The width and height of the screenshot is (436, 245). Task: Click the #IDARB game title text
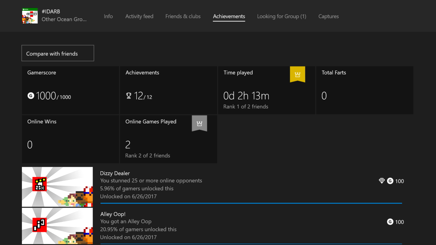pos(51,11)
